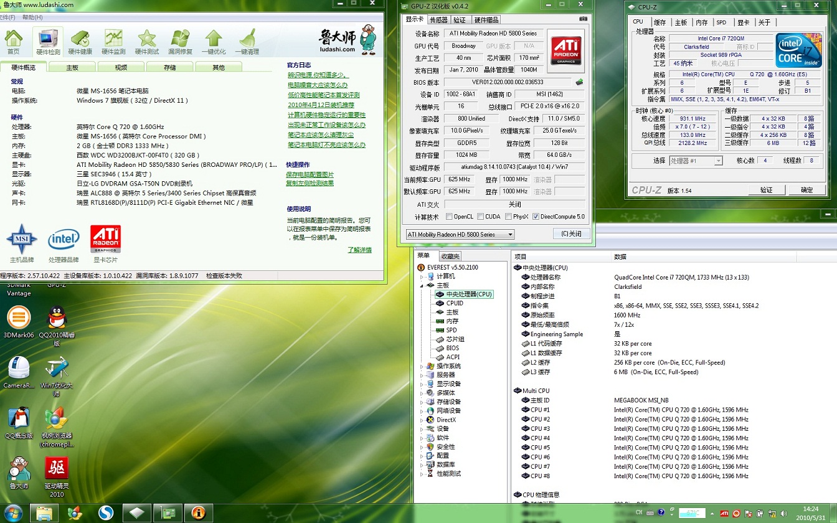This screenshot has width=837, height=523.
Task: Click the Intel 处理器品牌 logo in Ludashi
Action: click(x=64, y=239)
